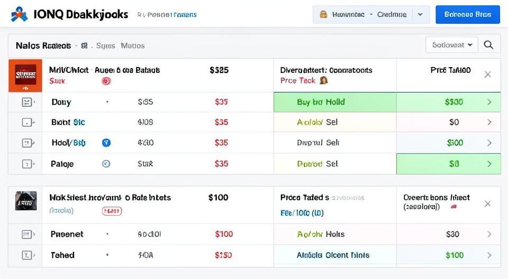Screen dimensions: 508x279
Task: Click the blue check badge in the Hodl row
Action: 106,143
